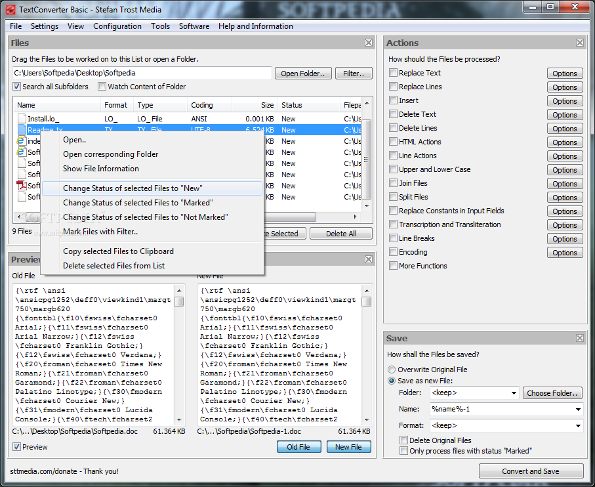595x487 pixels.
Task: Click the TextConverter app icon in title bar
Action: pyautogui.click(x=10, y=9)
